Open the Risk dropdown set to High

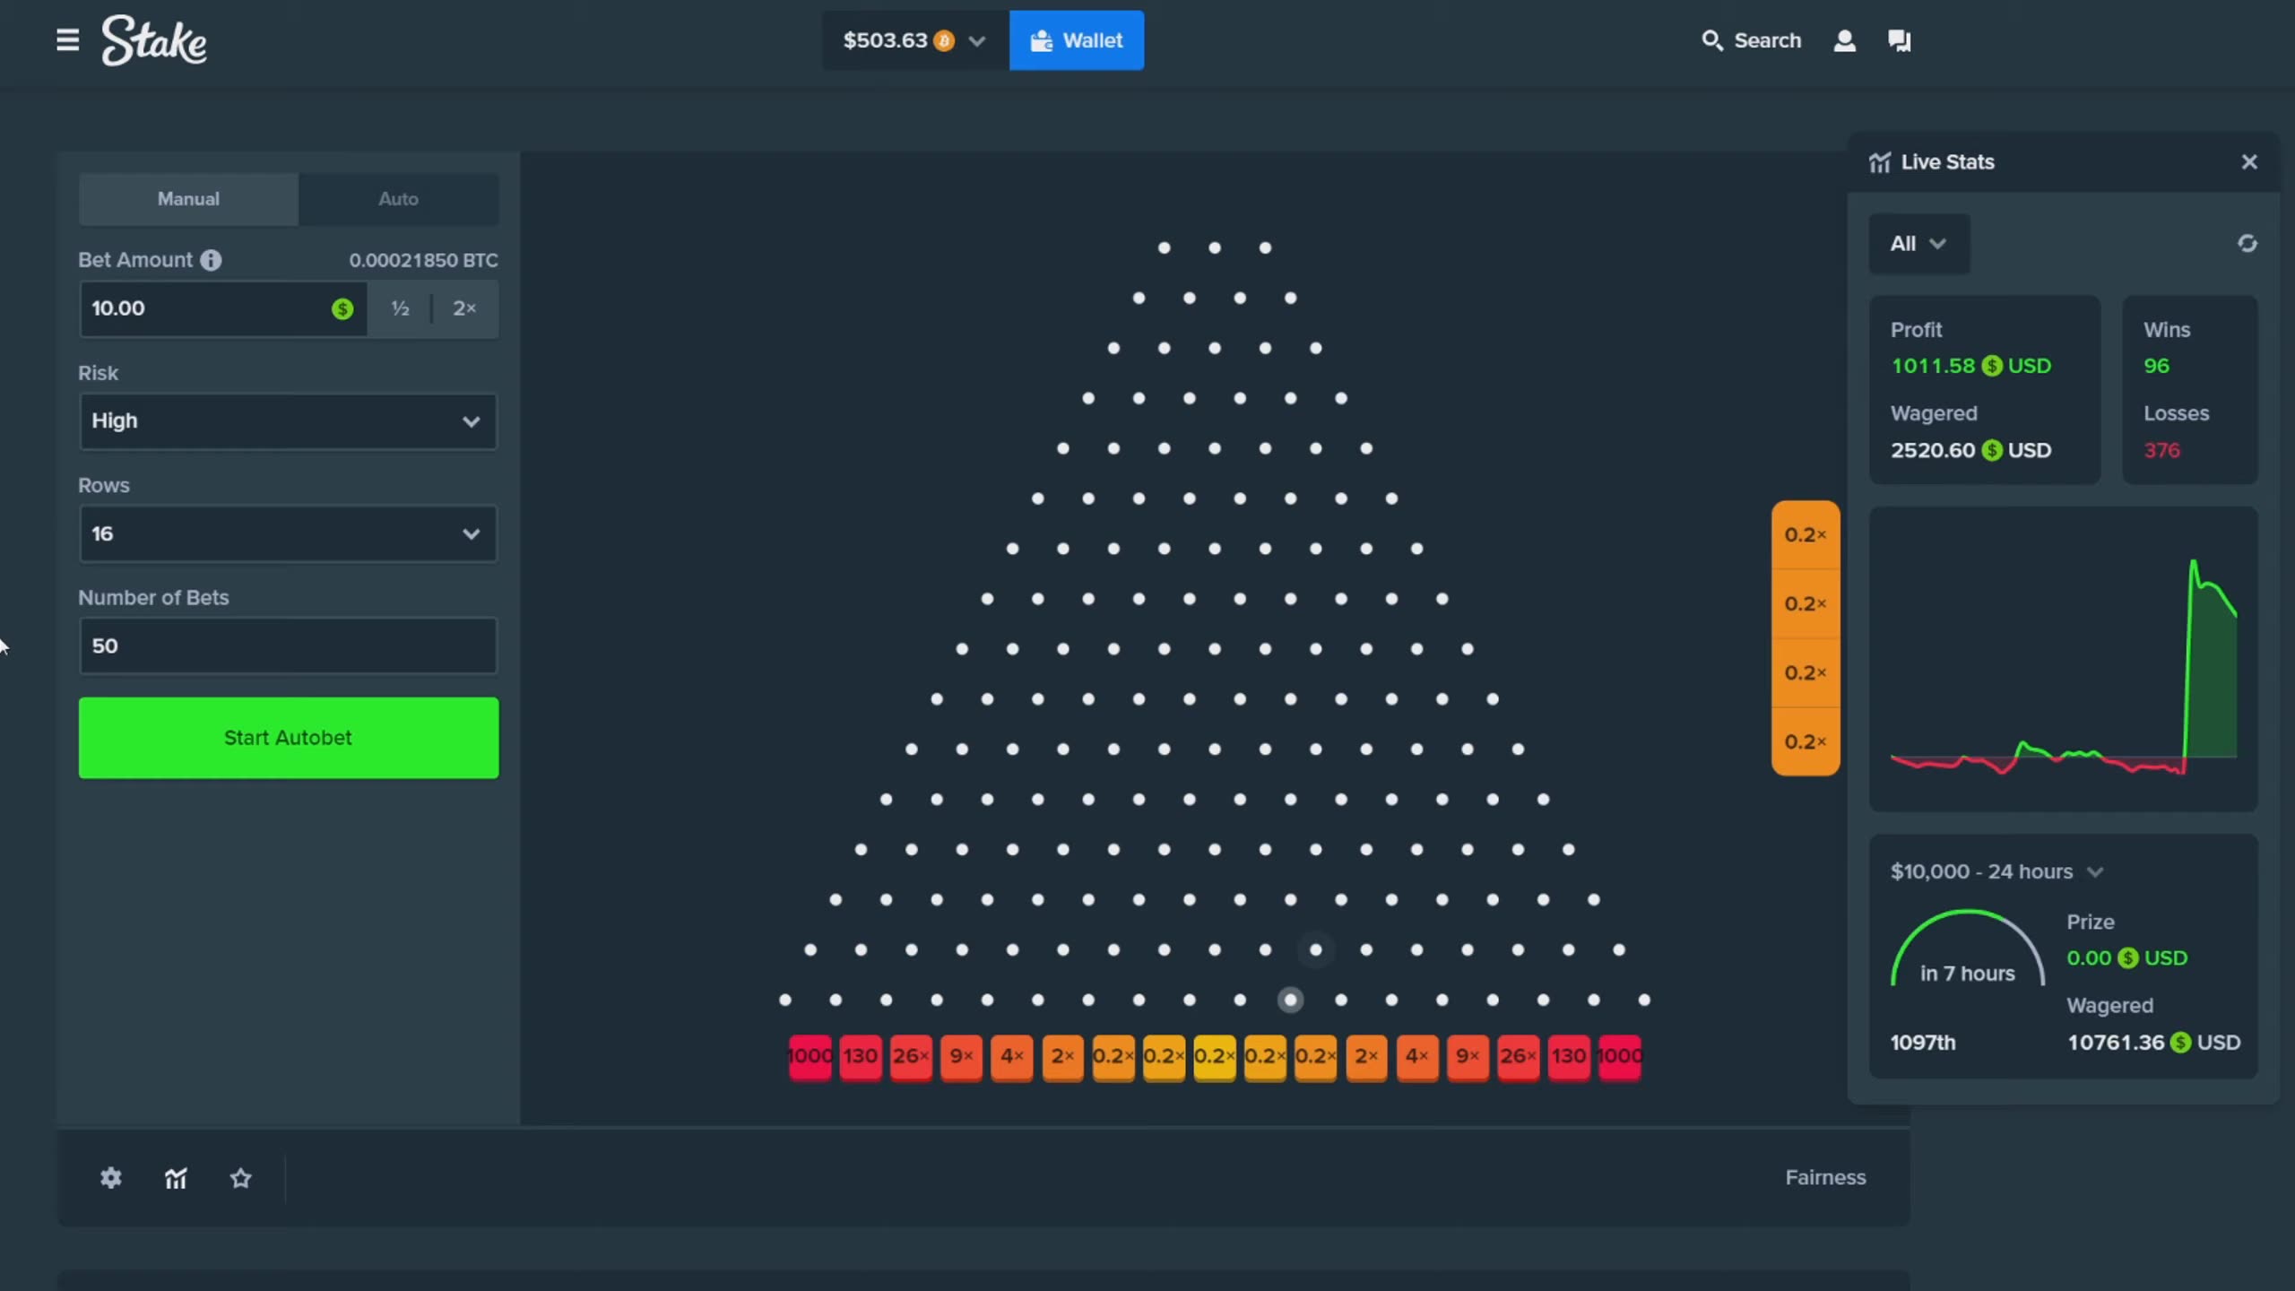pos(288,420)
